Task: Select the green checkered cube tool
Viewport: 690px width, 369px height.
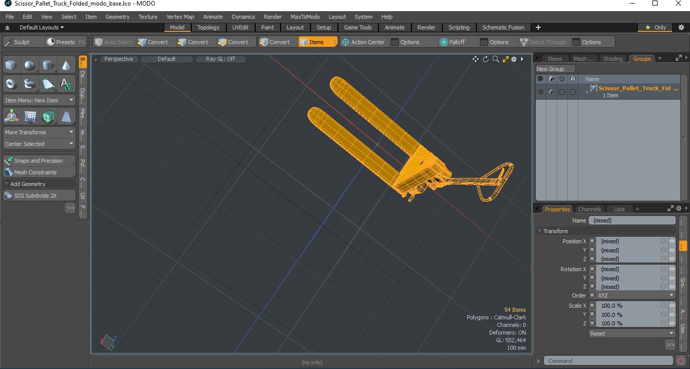Action: [48, 117]
